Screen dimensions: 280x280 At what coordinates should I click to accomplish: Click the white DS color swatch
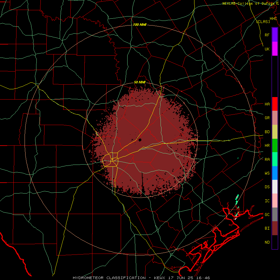(x=275, y=187)
